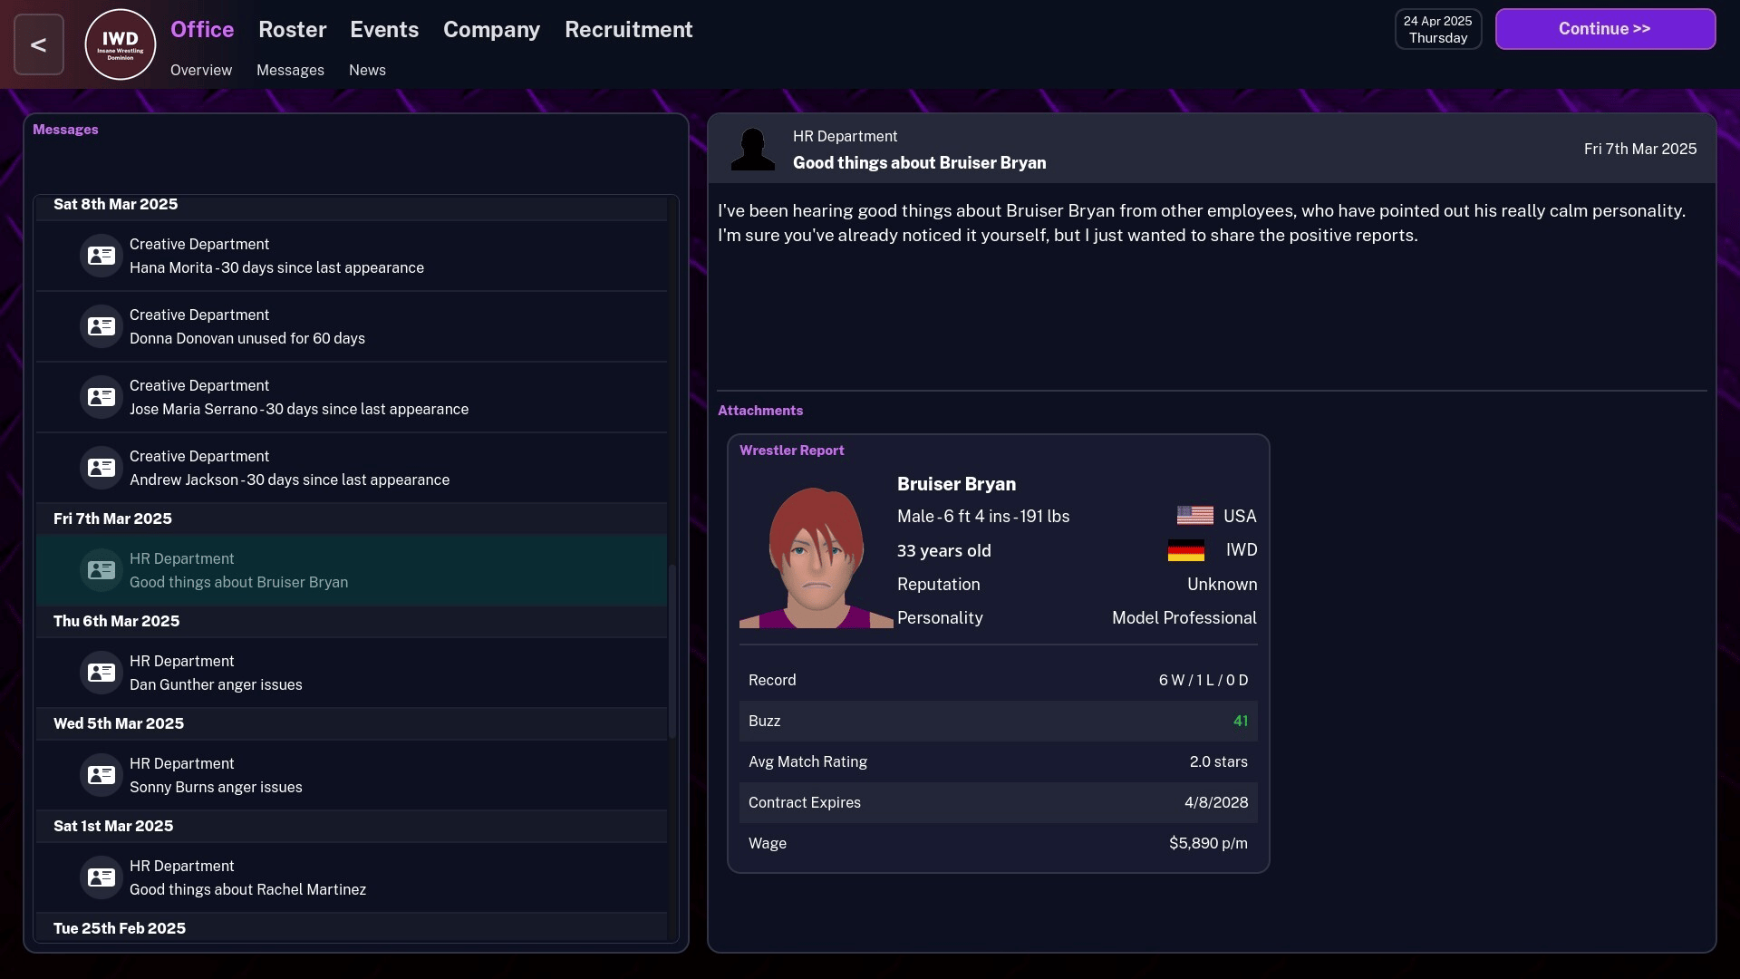Click the Rachel Martinez message icon
This screenshot has width=1740, height=979.
(101, 877)
